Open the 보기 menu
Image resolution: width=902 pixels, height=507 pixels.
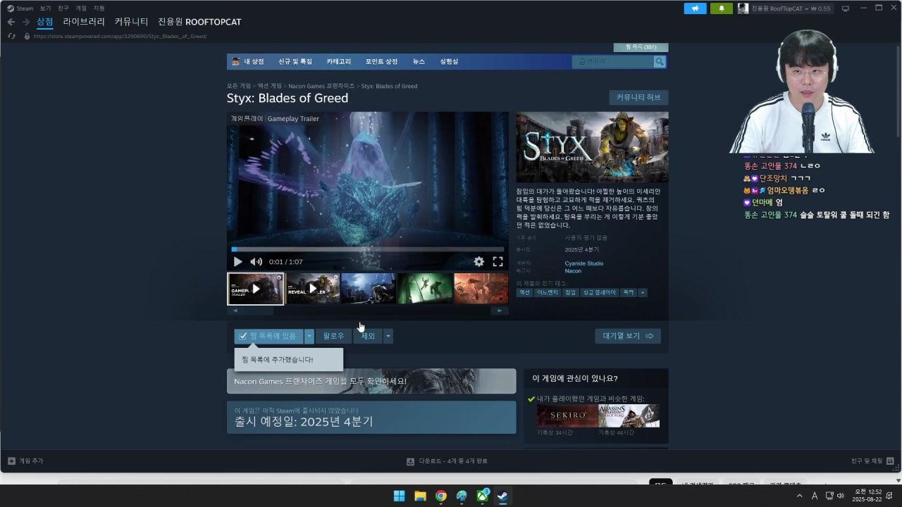pyautogui.click(x=45, y=8)
